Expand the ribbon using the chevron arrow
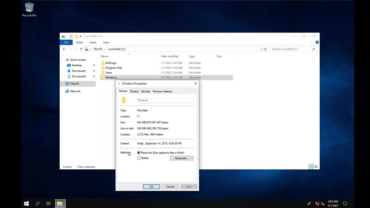The width and height of the screenshot is (370, 208). [x=312, y=42]
